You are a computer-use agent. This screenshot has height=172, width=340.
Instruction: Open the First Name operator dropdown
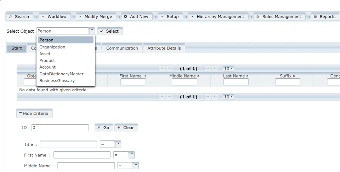pos(132,155)
